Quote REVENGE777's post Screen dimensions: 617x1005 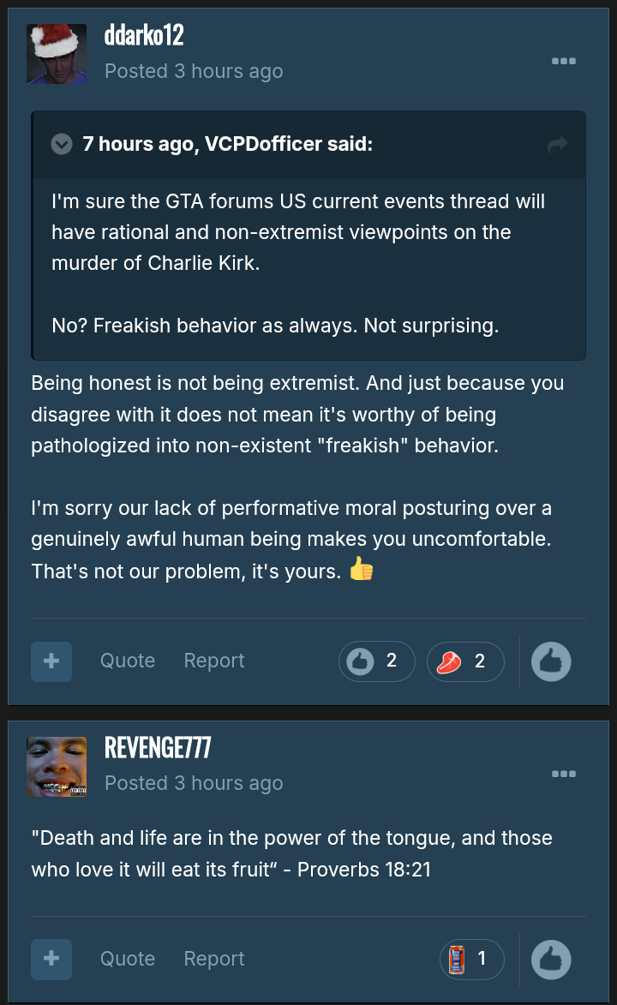tap(128, 959)
